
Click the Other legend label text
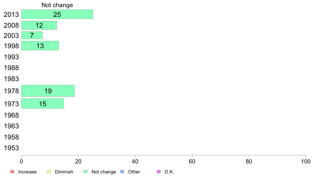134,172
